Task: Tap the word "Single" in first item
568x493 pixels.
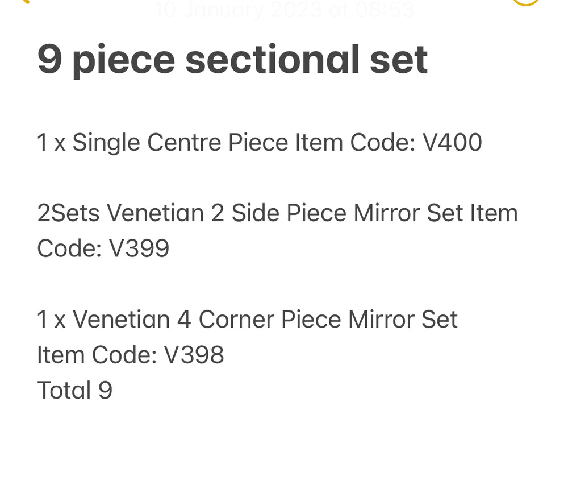Action: (x=106, y=142)
